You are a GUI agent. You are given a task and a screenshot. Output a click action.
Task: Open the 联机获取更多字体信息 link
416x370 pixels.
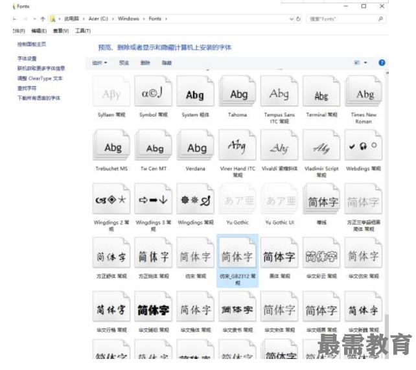pyautogui.click(x=41, y=69)
